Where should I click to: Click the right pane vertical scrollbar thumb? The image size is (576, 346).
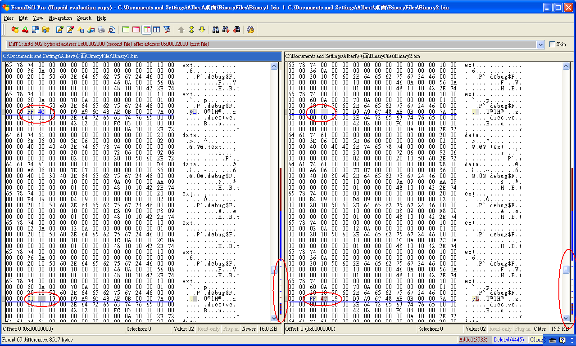click(x=566, y=269)
